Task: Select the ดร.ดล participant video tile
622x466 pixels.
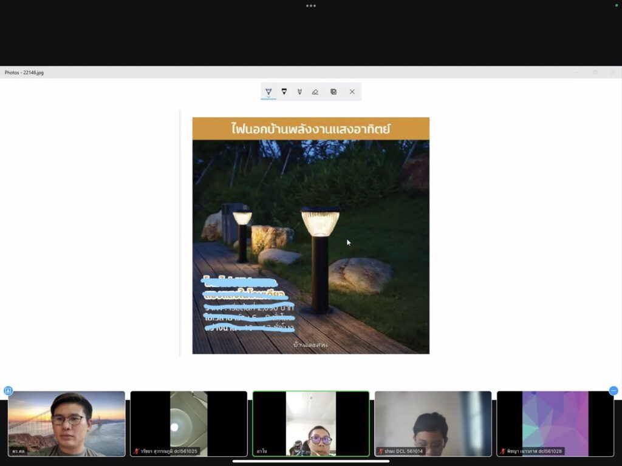Action: tap(66, 424)
